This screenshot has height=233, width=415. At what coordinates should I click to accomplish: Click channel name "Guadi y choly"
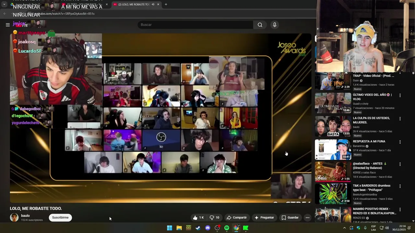point(361,104)
